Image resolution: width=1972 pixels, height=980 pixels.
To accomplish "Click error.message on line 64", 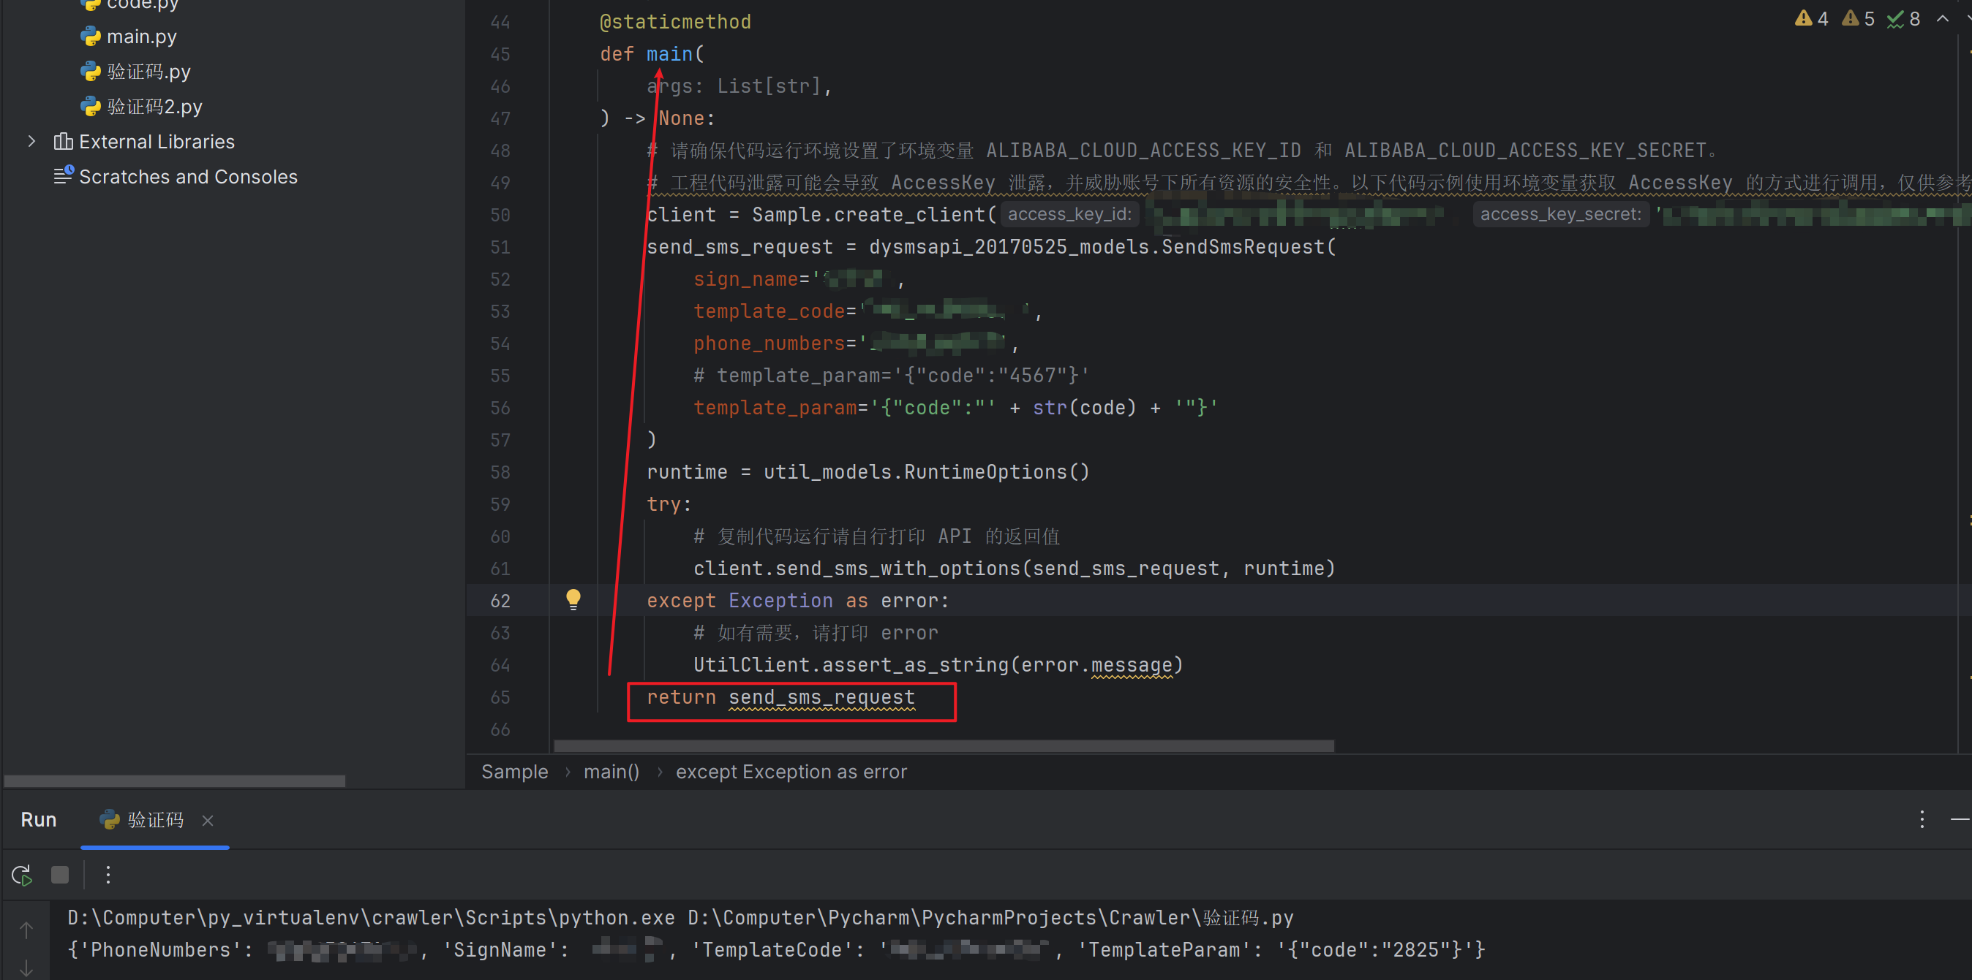I will (1096, 665).
